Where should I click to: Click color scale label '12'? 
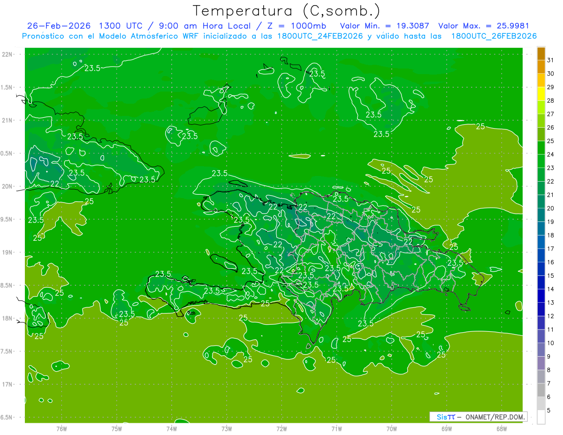[x=551, y=316]
